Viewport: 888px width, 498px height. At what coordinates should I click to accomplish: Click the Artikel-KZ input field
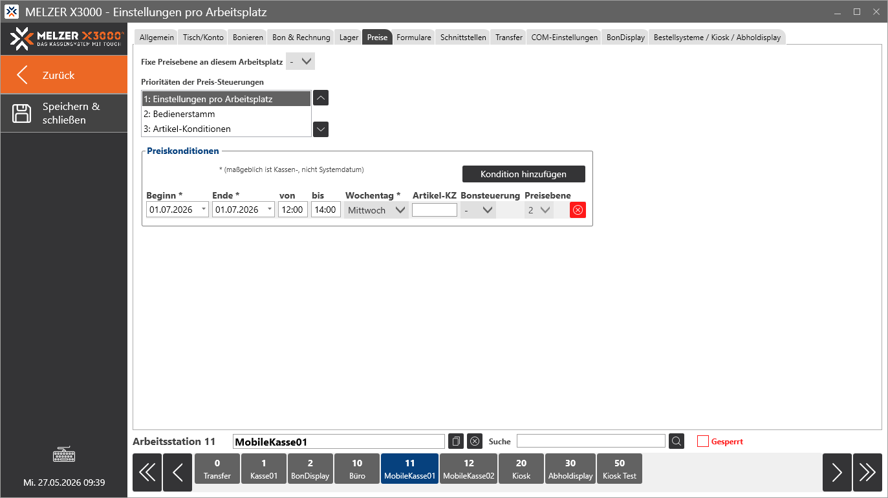[435, 210]
